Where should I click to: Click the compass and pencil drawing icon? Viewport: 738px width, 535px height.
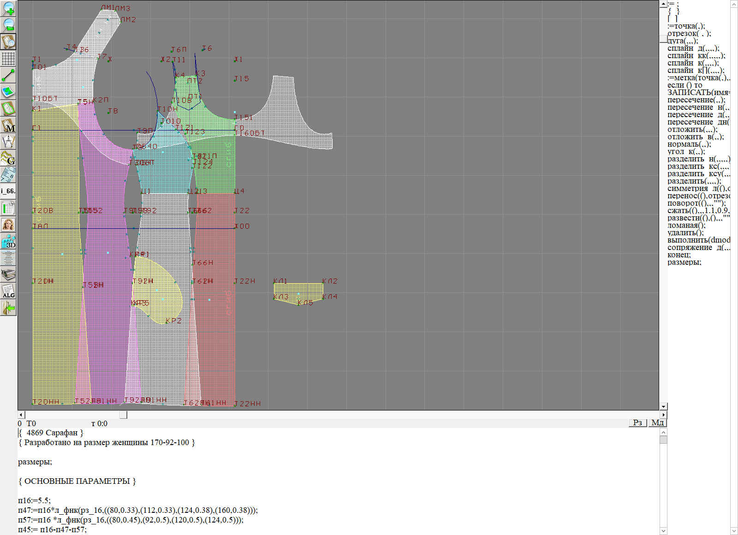tap(8, 142)
